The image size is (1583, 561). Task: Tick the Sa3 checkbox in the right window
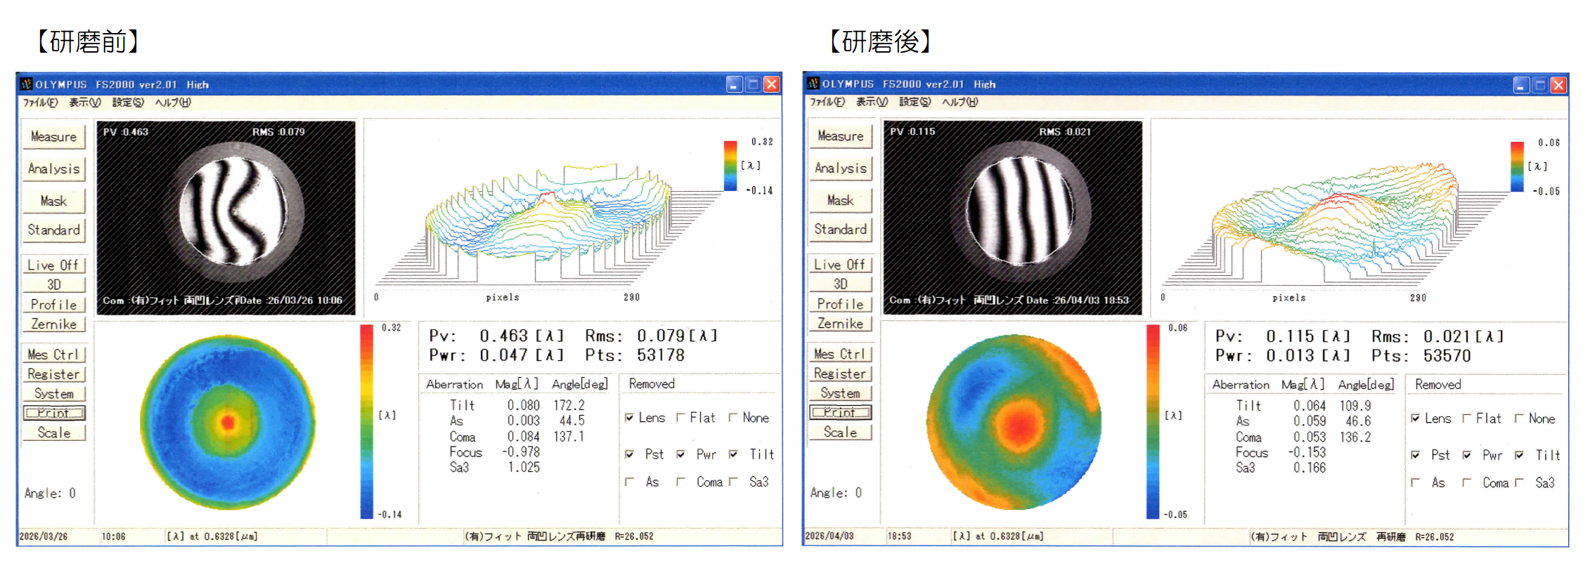(x=1519, y=482)
